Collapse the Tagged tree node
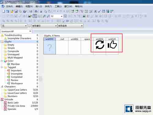 pyautogui.click(x=2, y=67)
